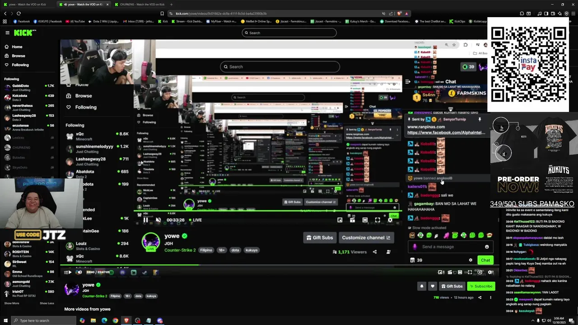Open Copilot from the taskbar
This screenshot has width=578, height=325.
tap(82, 320)
